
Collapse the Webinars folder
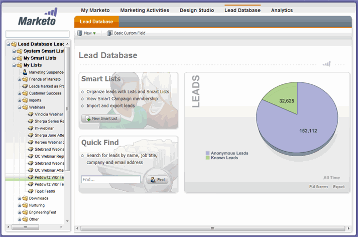(20, 107)
